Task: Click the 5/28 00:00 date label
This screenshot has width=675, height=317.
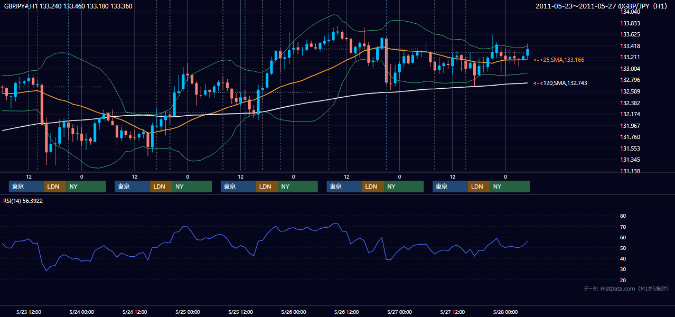Action: tap(505, 312)
